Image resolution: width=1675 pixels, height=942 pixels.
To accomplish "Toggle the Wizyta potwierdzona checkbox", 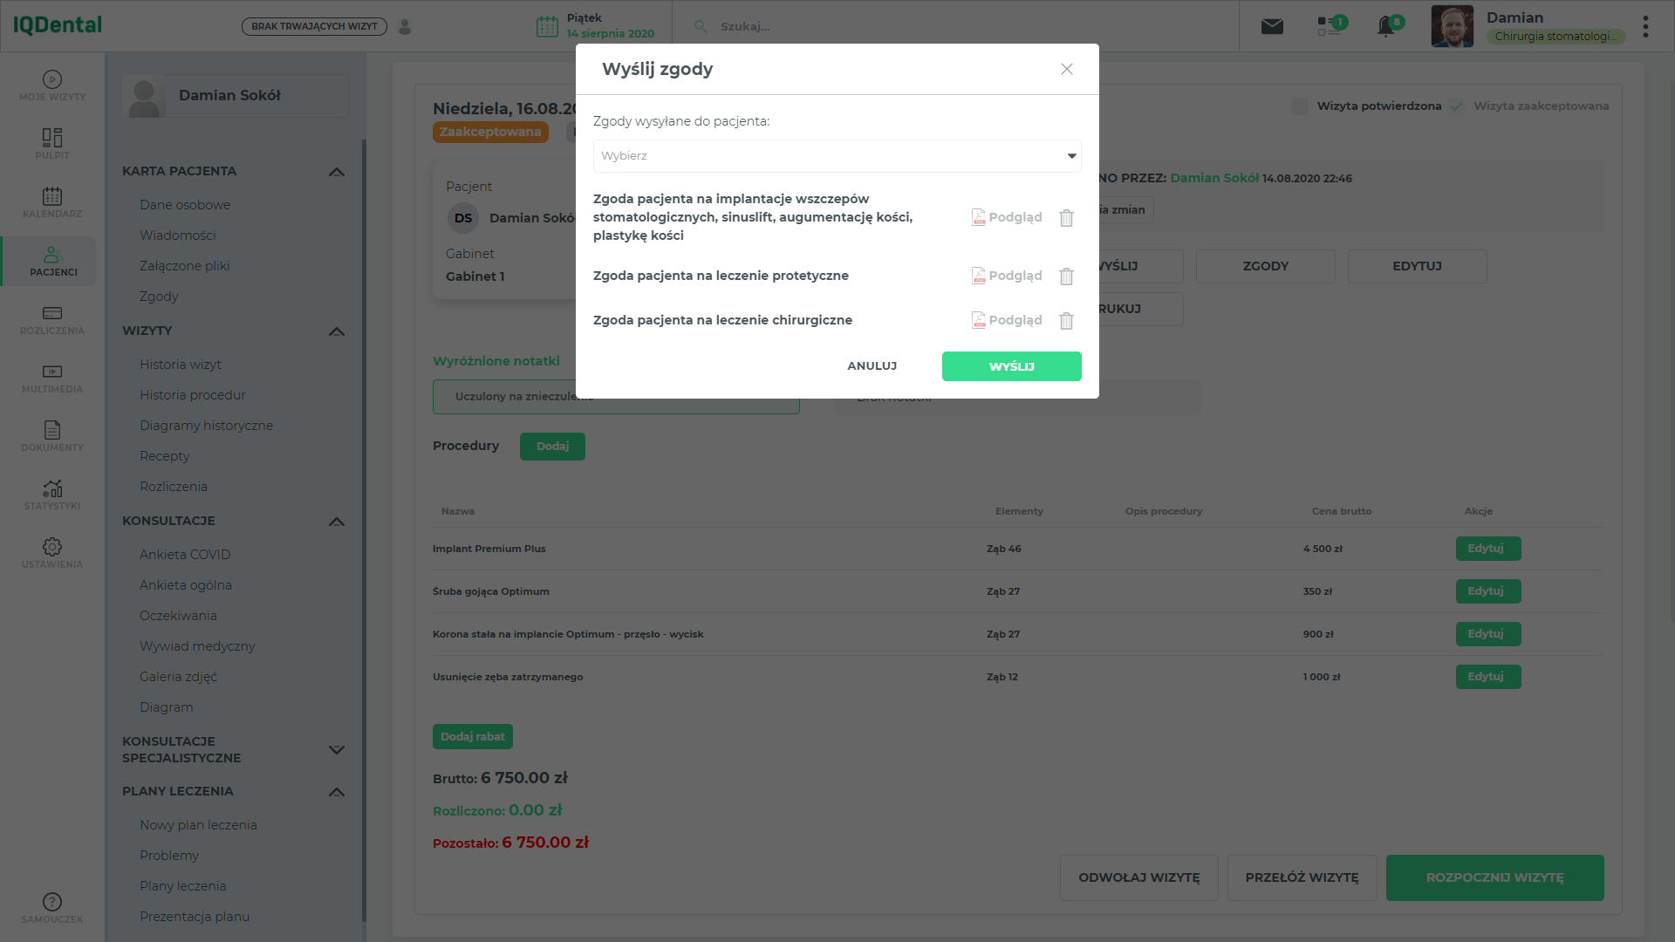I will [1299, 106].
